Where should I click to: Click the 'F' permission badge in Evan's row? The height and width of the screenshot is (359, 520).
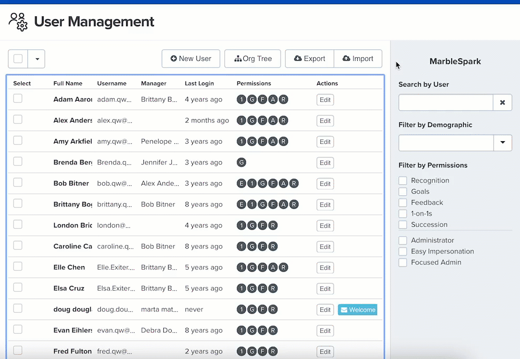(262, 331)
